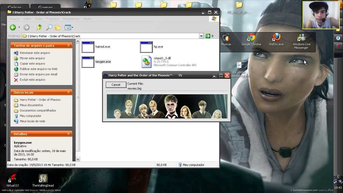Click the 19:43 system clock

click(x=338, y=188)
